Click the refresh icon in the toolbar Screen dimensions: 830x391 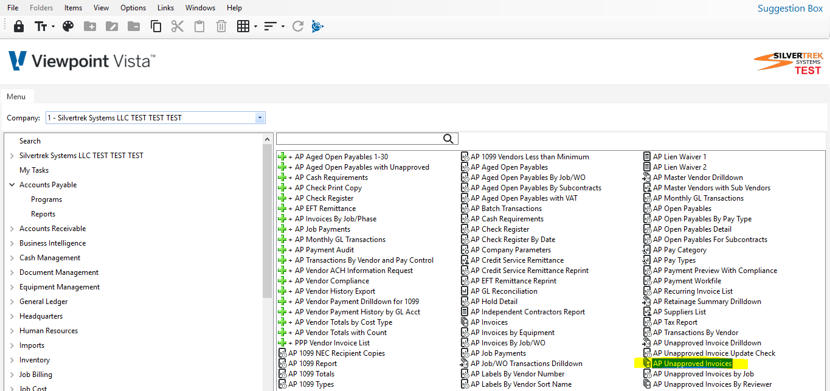tap(298, 26)
